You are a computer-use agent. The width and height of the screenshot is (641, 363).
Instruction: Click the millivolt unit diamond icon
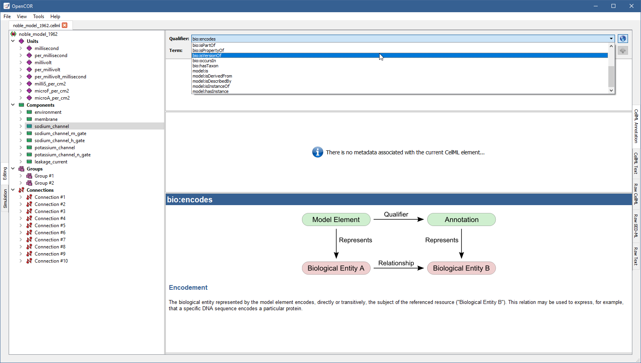click(29, 63)
